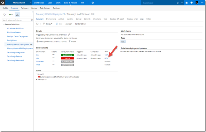The width and height of the screenshot is (206, 132).
Task: Open the settings gear in top bar
Action: (x=92, y=3)
